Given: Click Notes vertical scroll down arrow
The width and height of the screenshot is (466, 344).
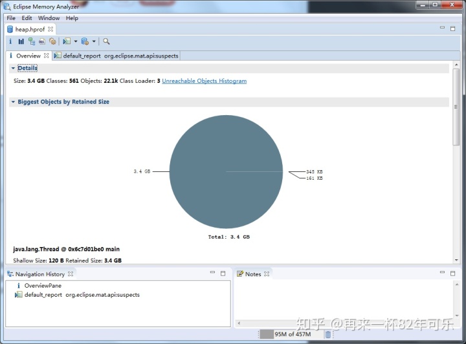Looking at the screenshot, I should coord(457,316).
